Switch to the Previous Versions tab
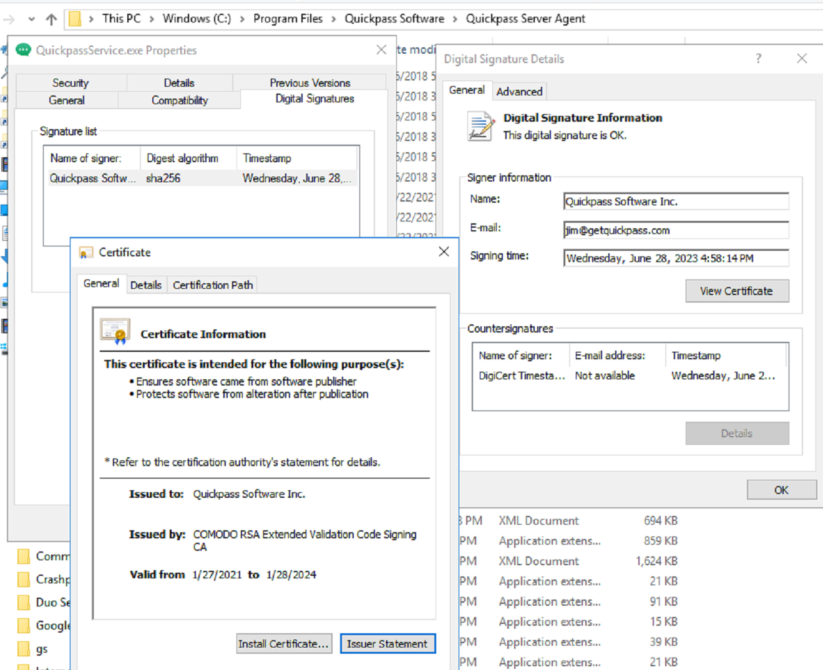Image resolution: width=823 pixels, height=670 pixels. coord(310,83)
